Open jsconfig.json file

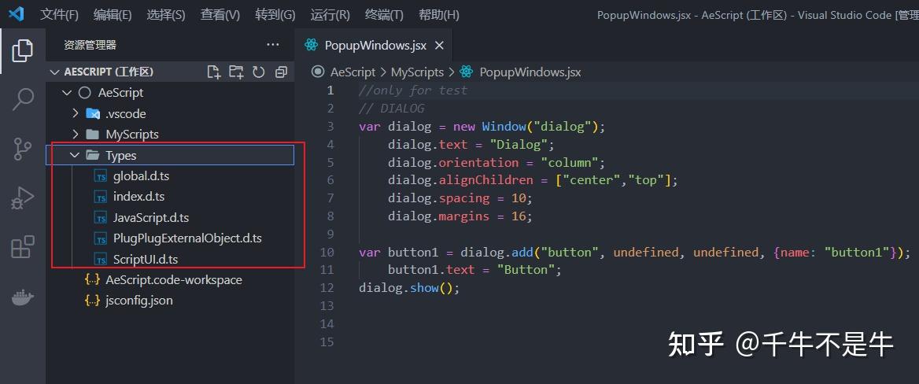[x=139, y=301]
